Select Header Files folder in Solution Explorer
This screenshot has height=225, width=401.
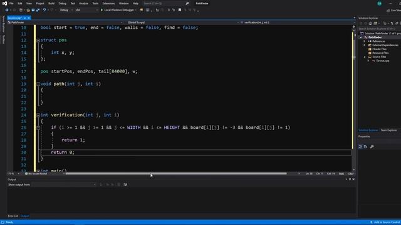[x=379, y=49]
